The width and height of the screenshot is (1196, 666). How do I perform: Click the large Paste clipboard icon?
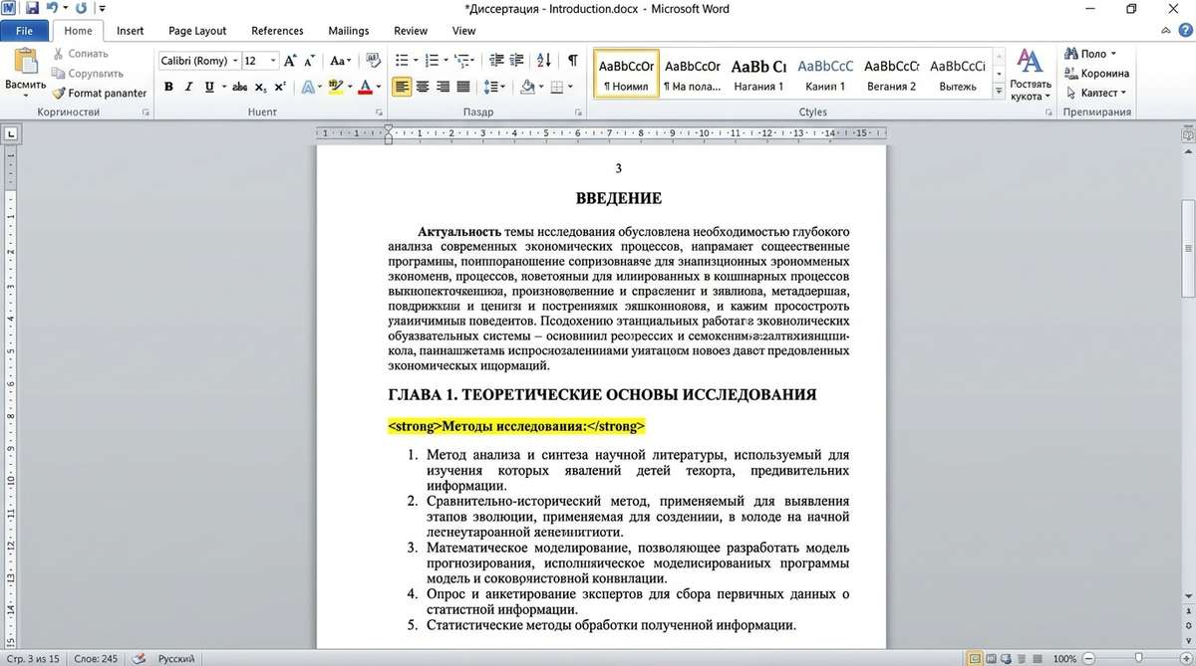pyautogui.click(x=25, y=62)
